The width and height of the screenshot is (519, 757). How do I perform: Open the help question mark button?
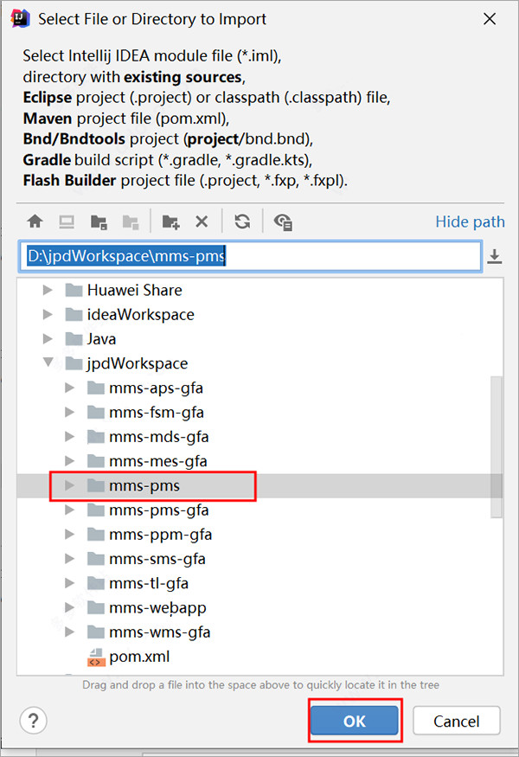coord(33,720)
